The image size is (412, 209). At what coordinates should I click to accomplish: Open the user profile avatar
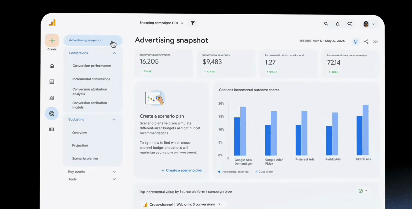(x=366, y=24)
